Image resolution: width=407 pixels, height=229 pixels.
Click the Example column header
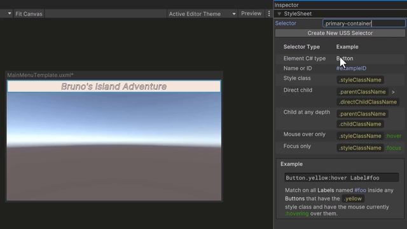347,47
